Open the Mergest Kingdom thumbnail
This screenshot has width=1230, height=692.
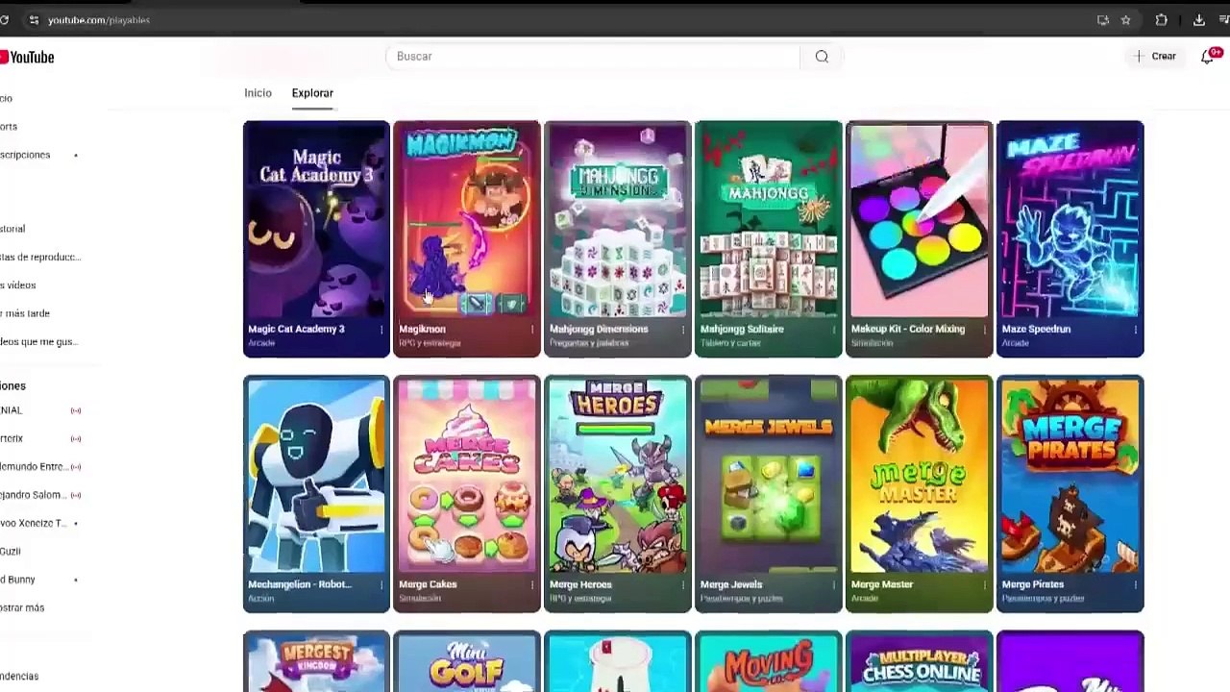click(x=316, y=662)
